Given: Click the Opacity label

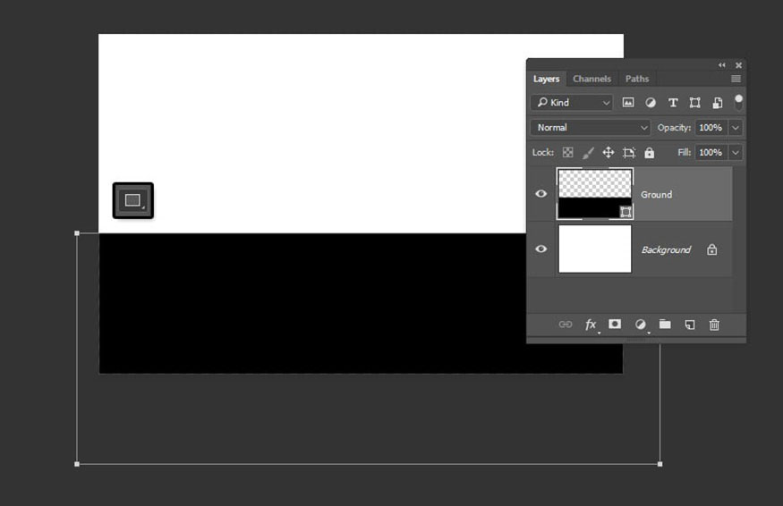Looking at the screenshot, I should [674, 128].
